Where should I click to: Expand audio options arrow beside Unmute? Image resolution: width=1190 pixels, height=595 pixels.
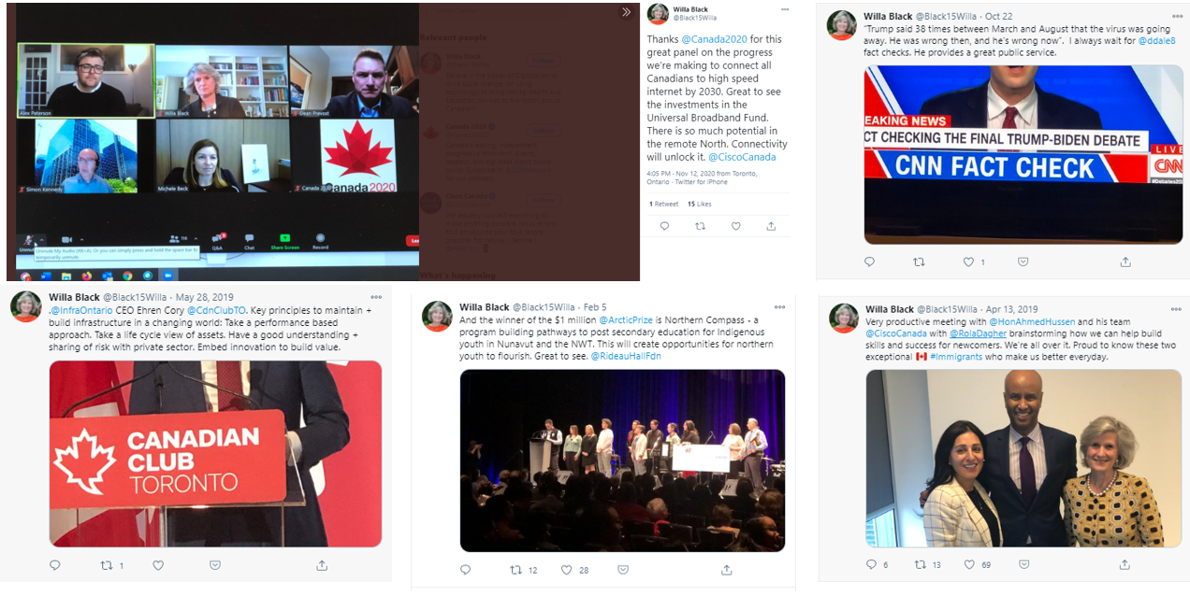coord(42,239)
